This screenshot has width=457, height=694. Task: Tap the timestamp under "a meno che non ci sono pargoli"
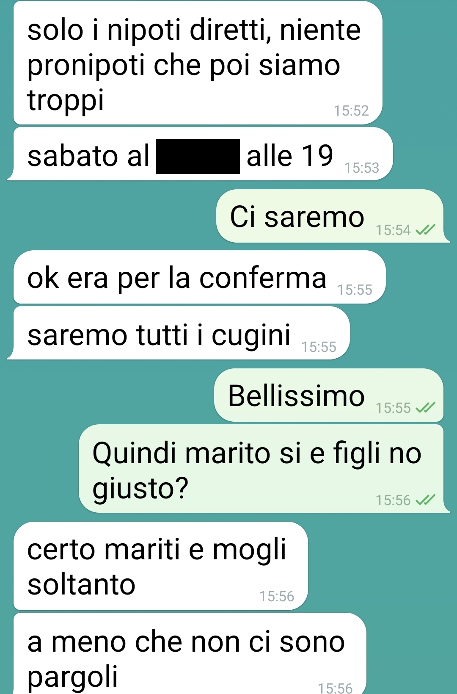tap(335, 688)
